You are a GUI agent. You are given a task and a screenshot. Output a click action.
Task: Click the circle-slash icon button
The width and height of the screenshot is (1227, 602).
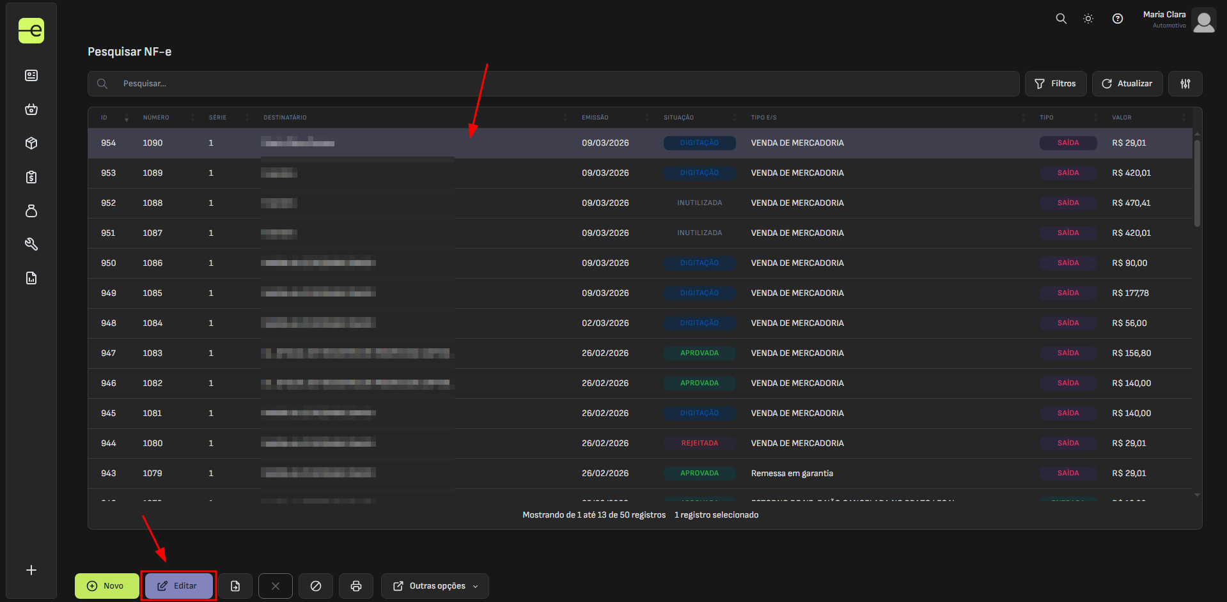click(316, 586)
